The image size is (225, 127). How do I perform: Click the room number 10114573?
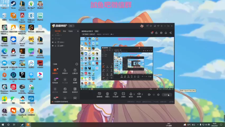pyautogui.click(x=106, y=34)
